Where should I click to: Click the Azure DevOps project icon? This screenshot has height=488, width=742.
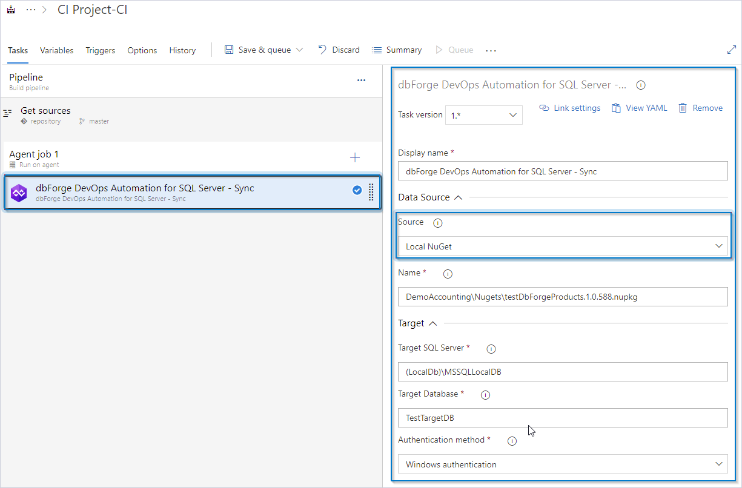(x=11, y=11)
